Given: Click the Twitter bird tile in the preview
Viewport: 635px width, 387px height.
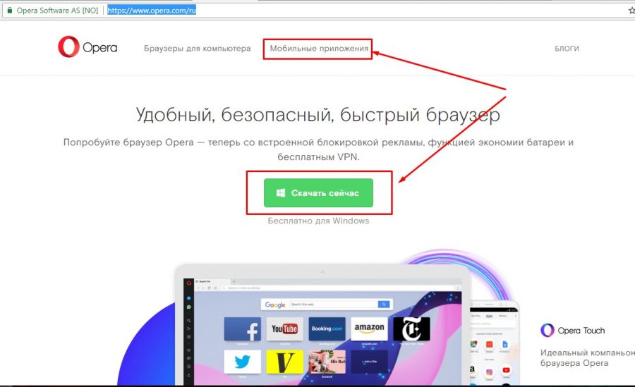Looking at the screenshot, I should 242,362.
